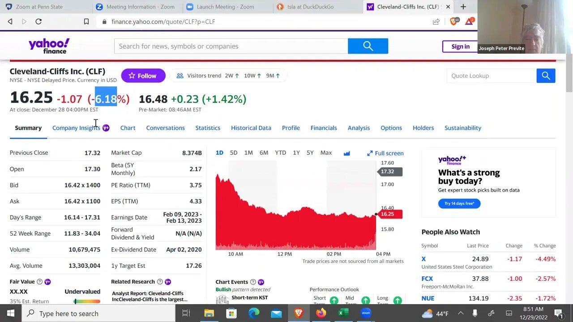The height and width of the screenshot is (322, 573).
Task: Open FCX ticker link
Action: [427, 279]
